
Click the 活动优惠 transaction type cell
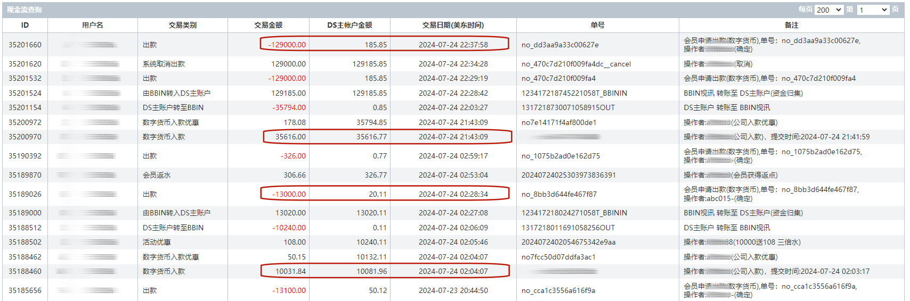(157, 242)
